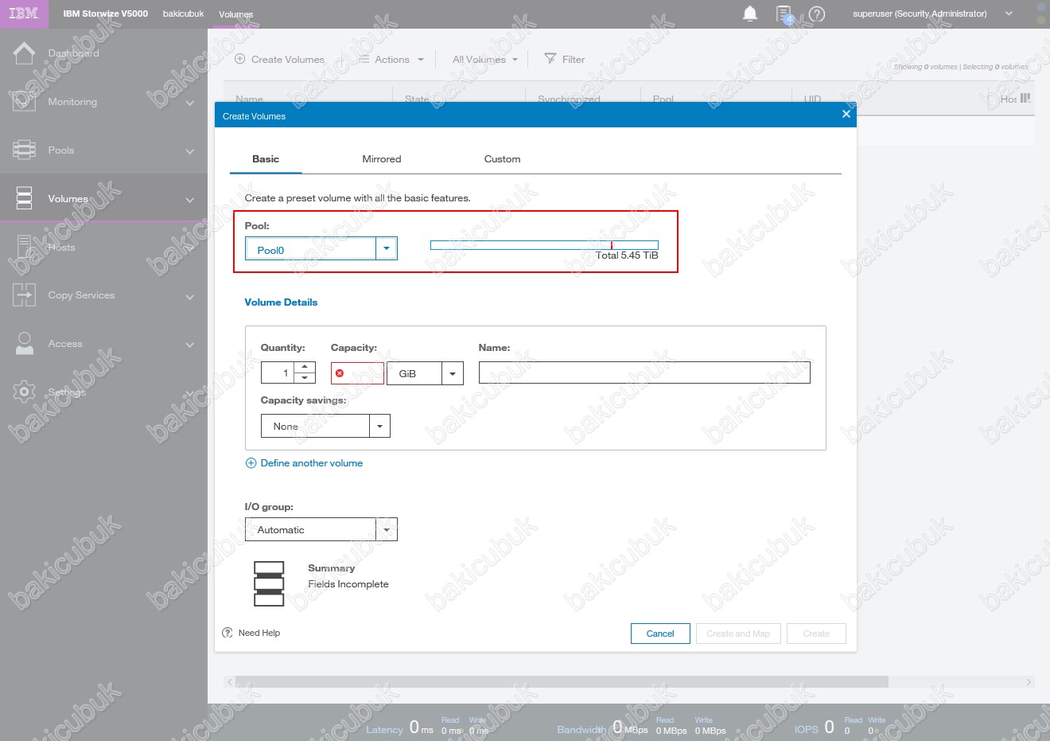Click the column chooser icon
Image resolution: width=1050 pixels, height=741 pixels.
coord(1025,98)
